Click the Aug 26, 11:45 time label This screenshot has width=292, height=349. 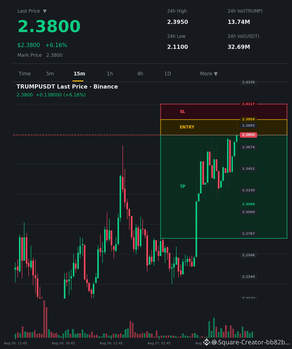[16, 343]
